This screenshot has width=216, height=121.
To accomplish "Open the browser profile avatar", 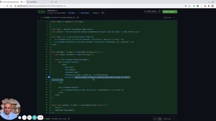I will pyautogui.click(x=212, y=6).
